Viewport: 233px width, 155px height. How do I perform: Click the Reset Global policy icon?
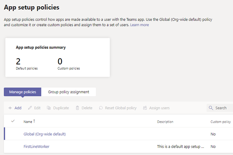coord(101,108)
